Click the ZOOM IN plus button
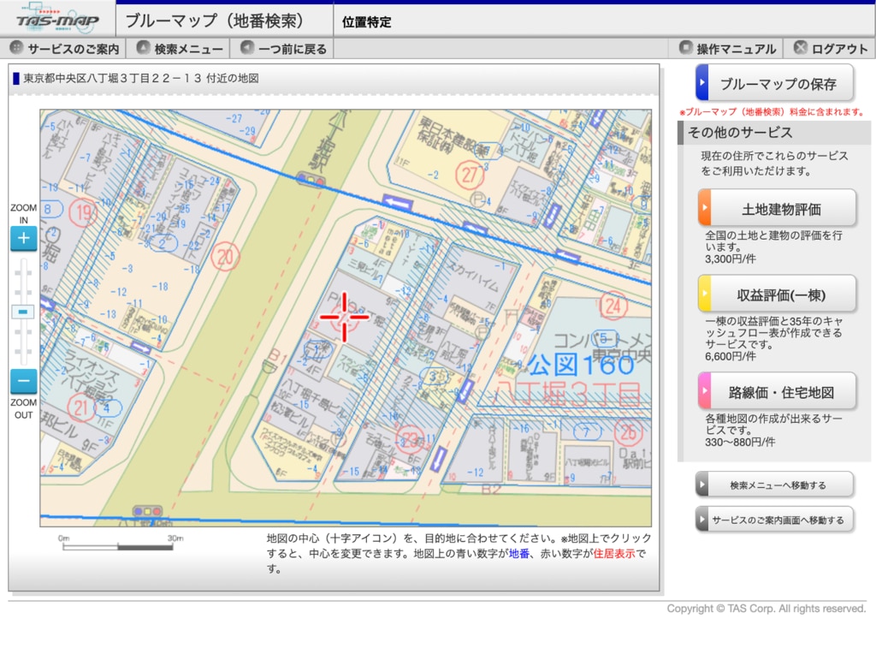 point(23,238)
